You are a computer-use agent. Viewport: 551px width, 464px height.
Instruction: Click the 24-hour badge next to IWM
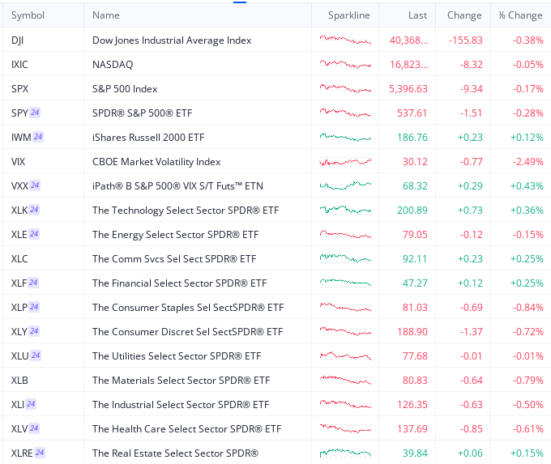point(38,137)
